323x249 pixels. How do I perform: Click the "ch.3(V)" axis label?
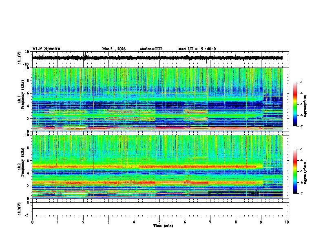point(20,209)
